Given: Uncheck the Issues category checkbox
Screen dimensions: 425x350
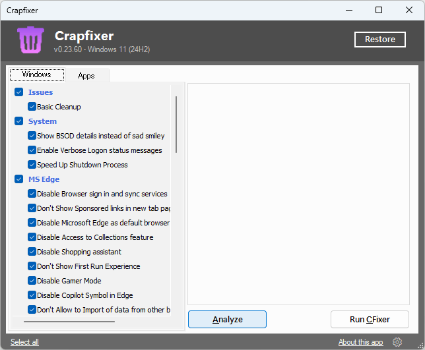Looking at the screenshot, I should click(x=18, y=92).
